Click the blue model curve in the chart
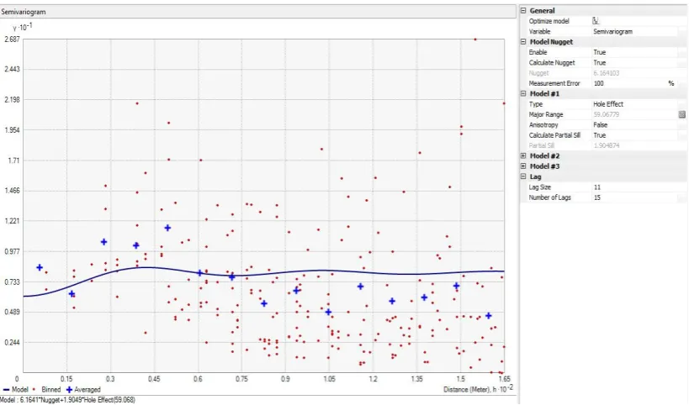Image resolution: width=689 pixels, height=405 pixels. [263, 275]
